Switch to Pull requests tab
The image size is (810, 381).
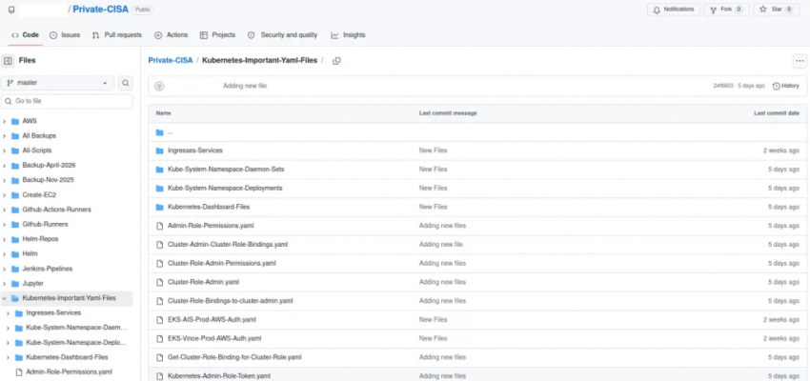117,35
